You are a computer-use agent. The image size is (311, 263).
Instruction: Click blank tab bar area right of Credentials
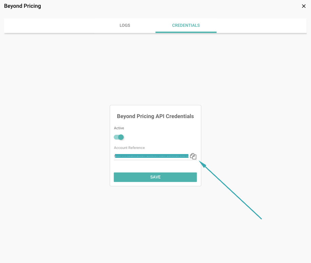261,25
